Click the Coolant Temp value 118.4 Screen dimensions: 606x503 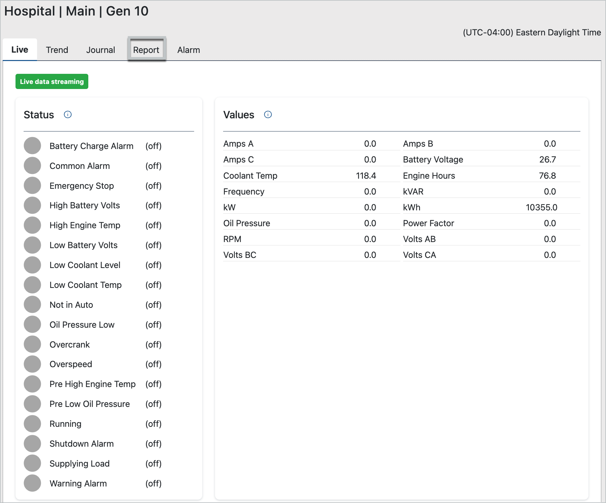[366, 176]
